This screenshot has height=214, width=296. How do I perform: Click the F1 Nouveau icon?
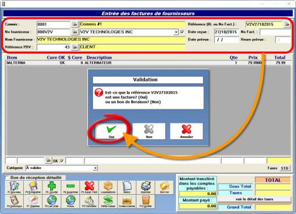click(14, 188)
